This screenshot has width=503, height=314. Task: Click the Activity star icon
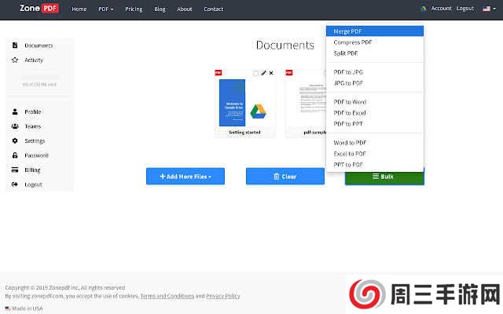point(15,60)
